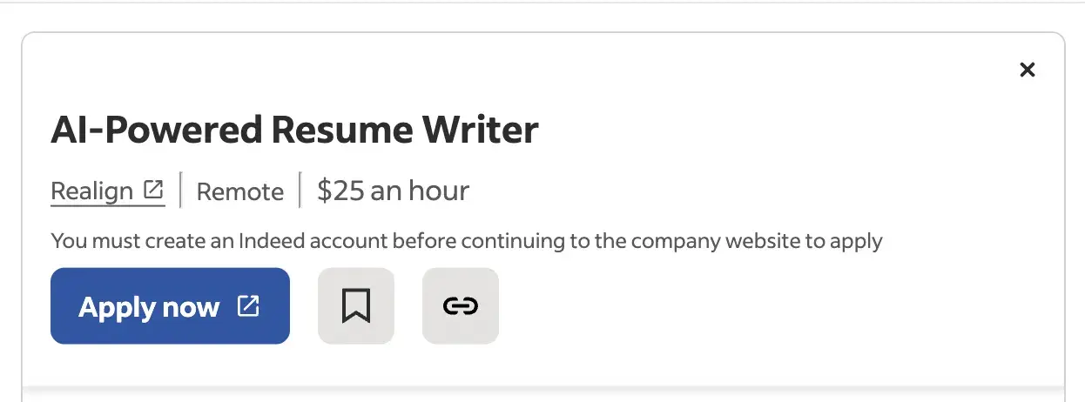The width and height of the screenshot is (1085, 402).
Task: Click the "$25" amount in the pay rate
Action: tap(340, 191)
